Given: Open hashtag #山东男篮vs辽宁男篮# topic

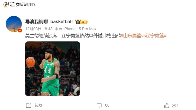Looking at the screenshot, I should (144, 36).
